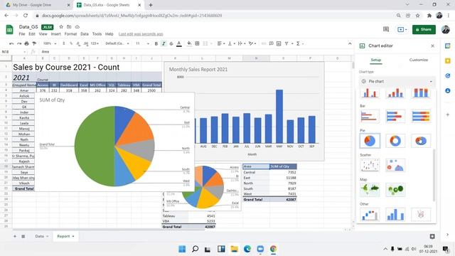This screenshot has height=256, width=455.
Task: Open comment history icon
Action: click(x=386, y=29)
